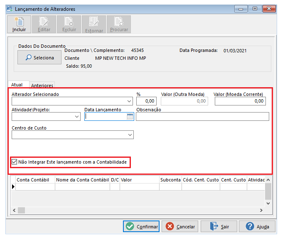Click the D/C column header
The height and width of the screenshot is (240, 285).
pyautogui.click(x=115, y=180)
